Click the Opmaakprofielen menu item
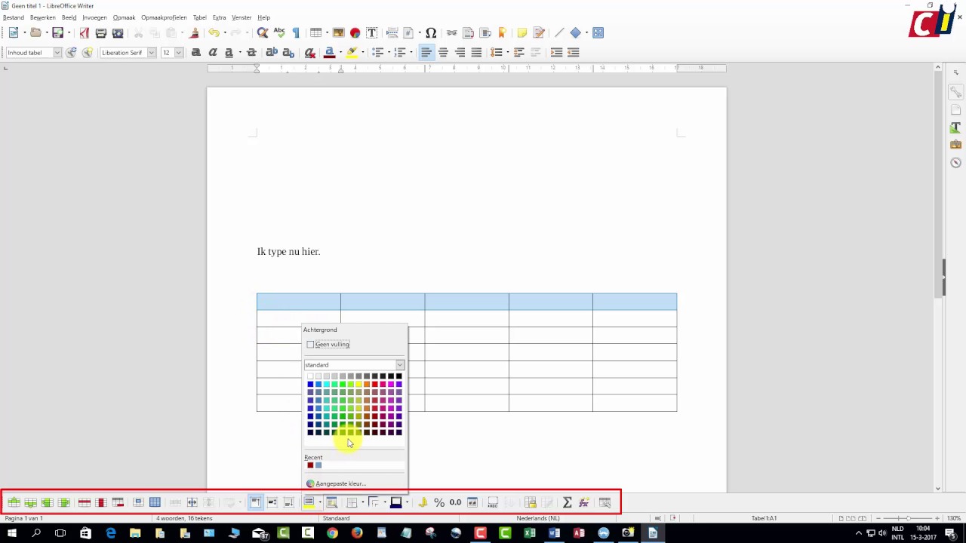The width and height of the screenshot is (966, 543). [164, 17]
